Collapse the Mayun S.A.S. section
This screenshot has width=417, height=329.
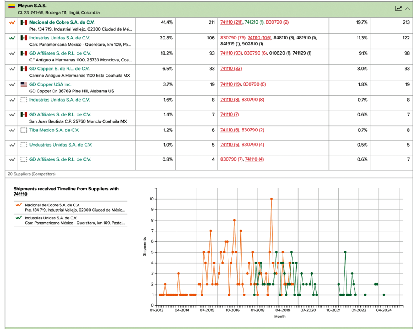(x=407, y=8)
